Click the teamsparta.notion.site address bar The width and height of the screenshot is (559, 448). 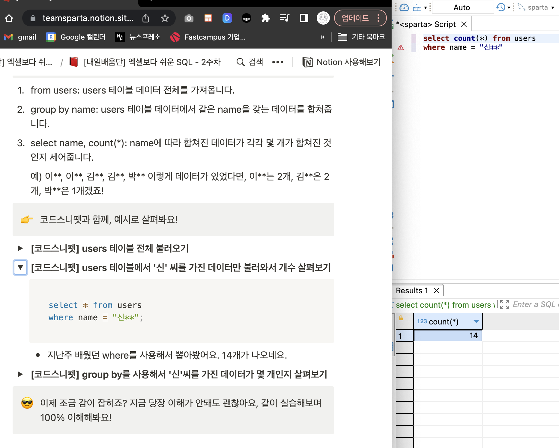88,18
